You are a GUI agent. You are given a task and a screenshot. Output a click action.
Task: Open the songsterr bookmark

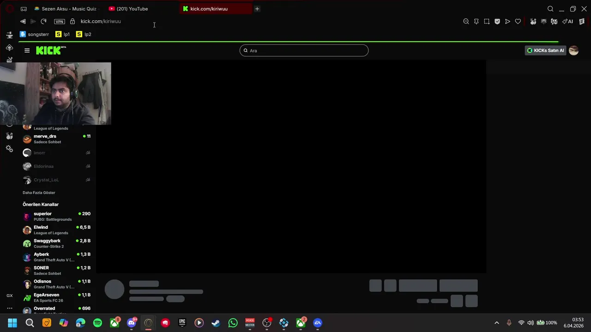[34, 34]
